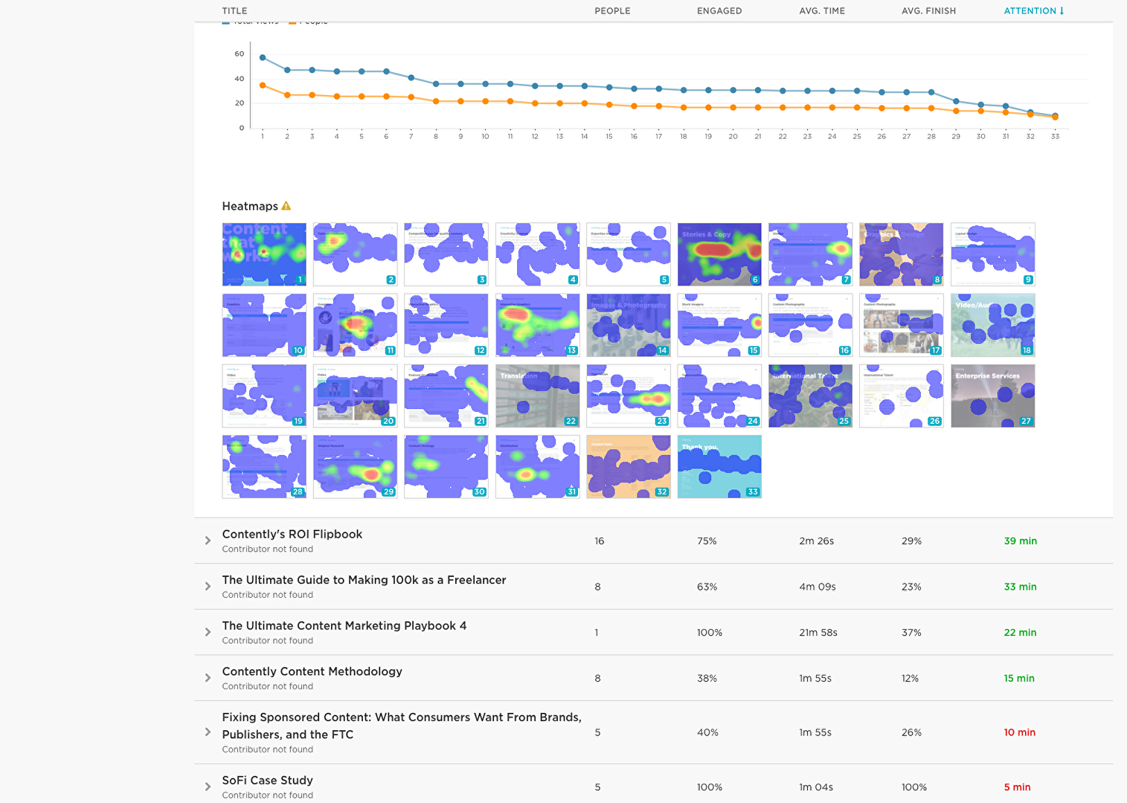Open heatmap thumbnail for page 1
Viewport: 1127px width, 803px height.
[264, 254]
